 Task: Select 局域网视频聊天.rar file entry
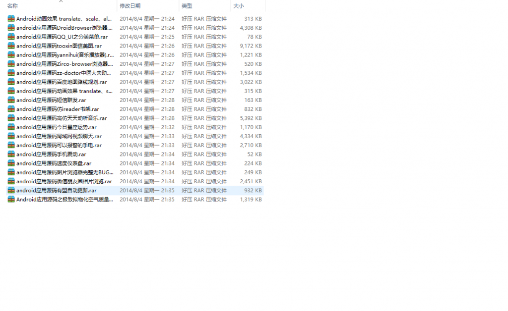59,136
